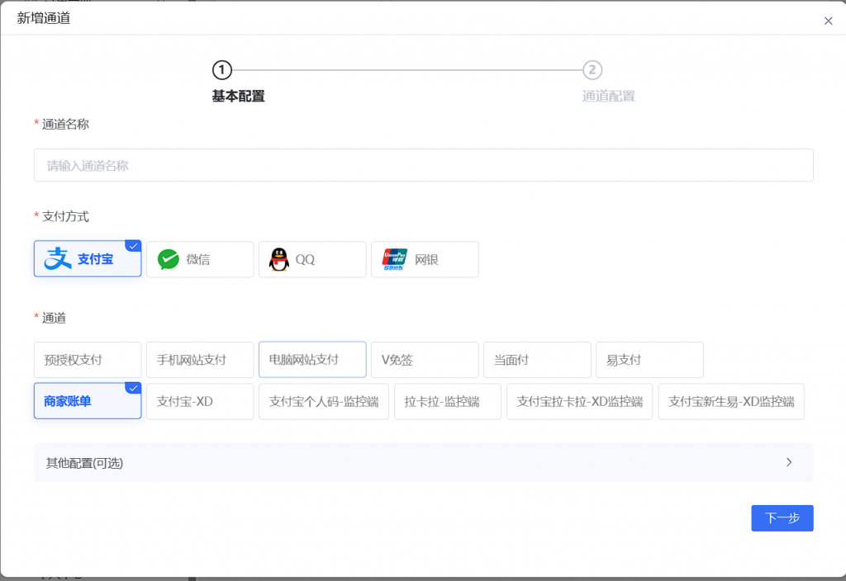846x581 pixels.
Task: Focus the 通道名称 input field
Action: click(423, 165)
